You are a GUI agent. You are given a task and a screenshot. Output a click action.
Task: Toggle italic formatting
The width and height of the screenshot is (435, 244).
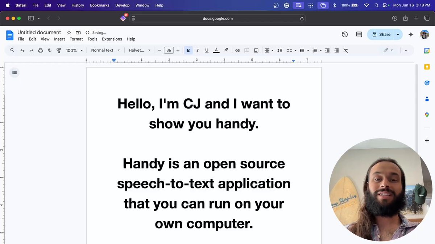pyautogui.click(x=198, y=51)
